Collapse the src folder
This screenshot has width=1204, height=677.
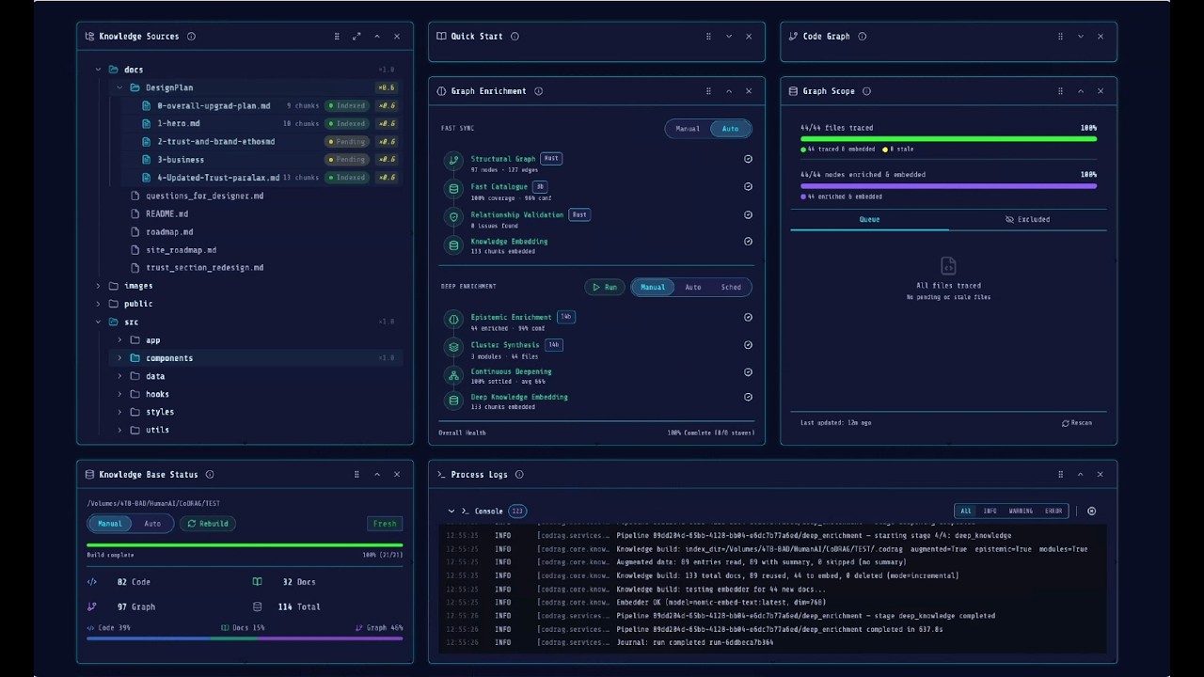pos(98,323)
